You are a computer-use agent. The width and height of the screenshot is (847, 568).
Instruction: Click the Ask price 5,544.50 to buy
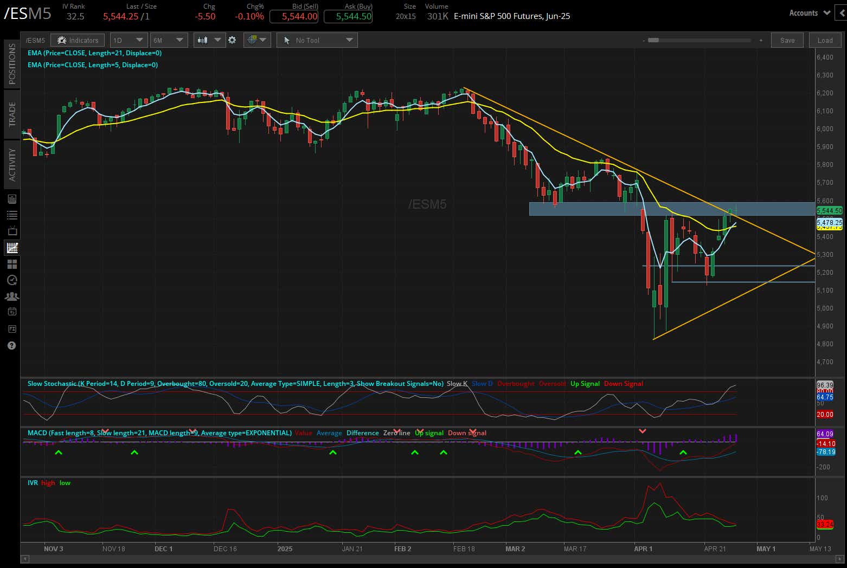pyautogui.click(x=348, y=16)
